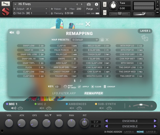Select the CHEST THUMP mapping slot
Viewport: 160px width, 135px height.
pyautogui.click(x=64, y=72)
